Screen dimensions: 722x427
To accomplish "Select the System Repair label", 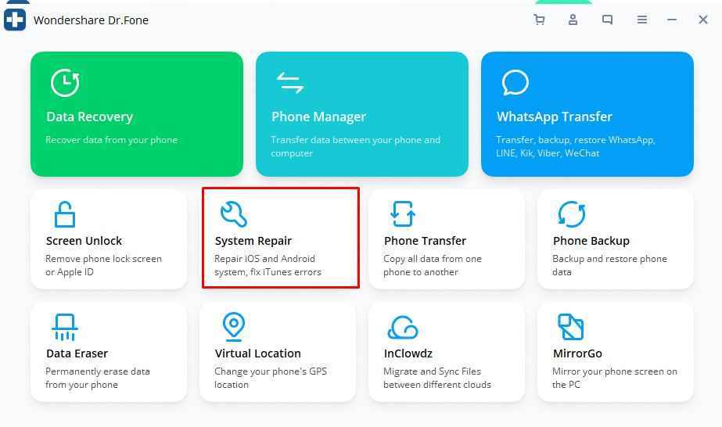I will (x=253, y=241).
